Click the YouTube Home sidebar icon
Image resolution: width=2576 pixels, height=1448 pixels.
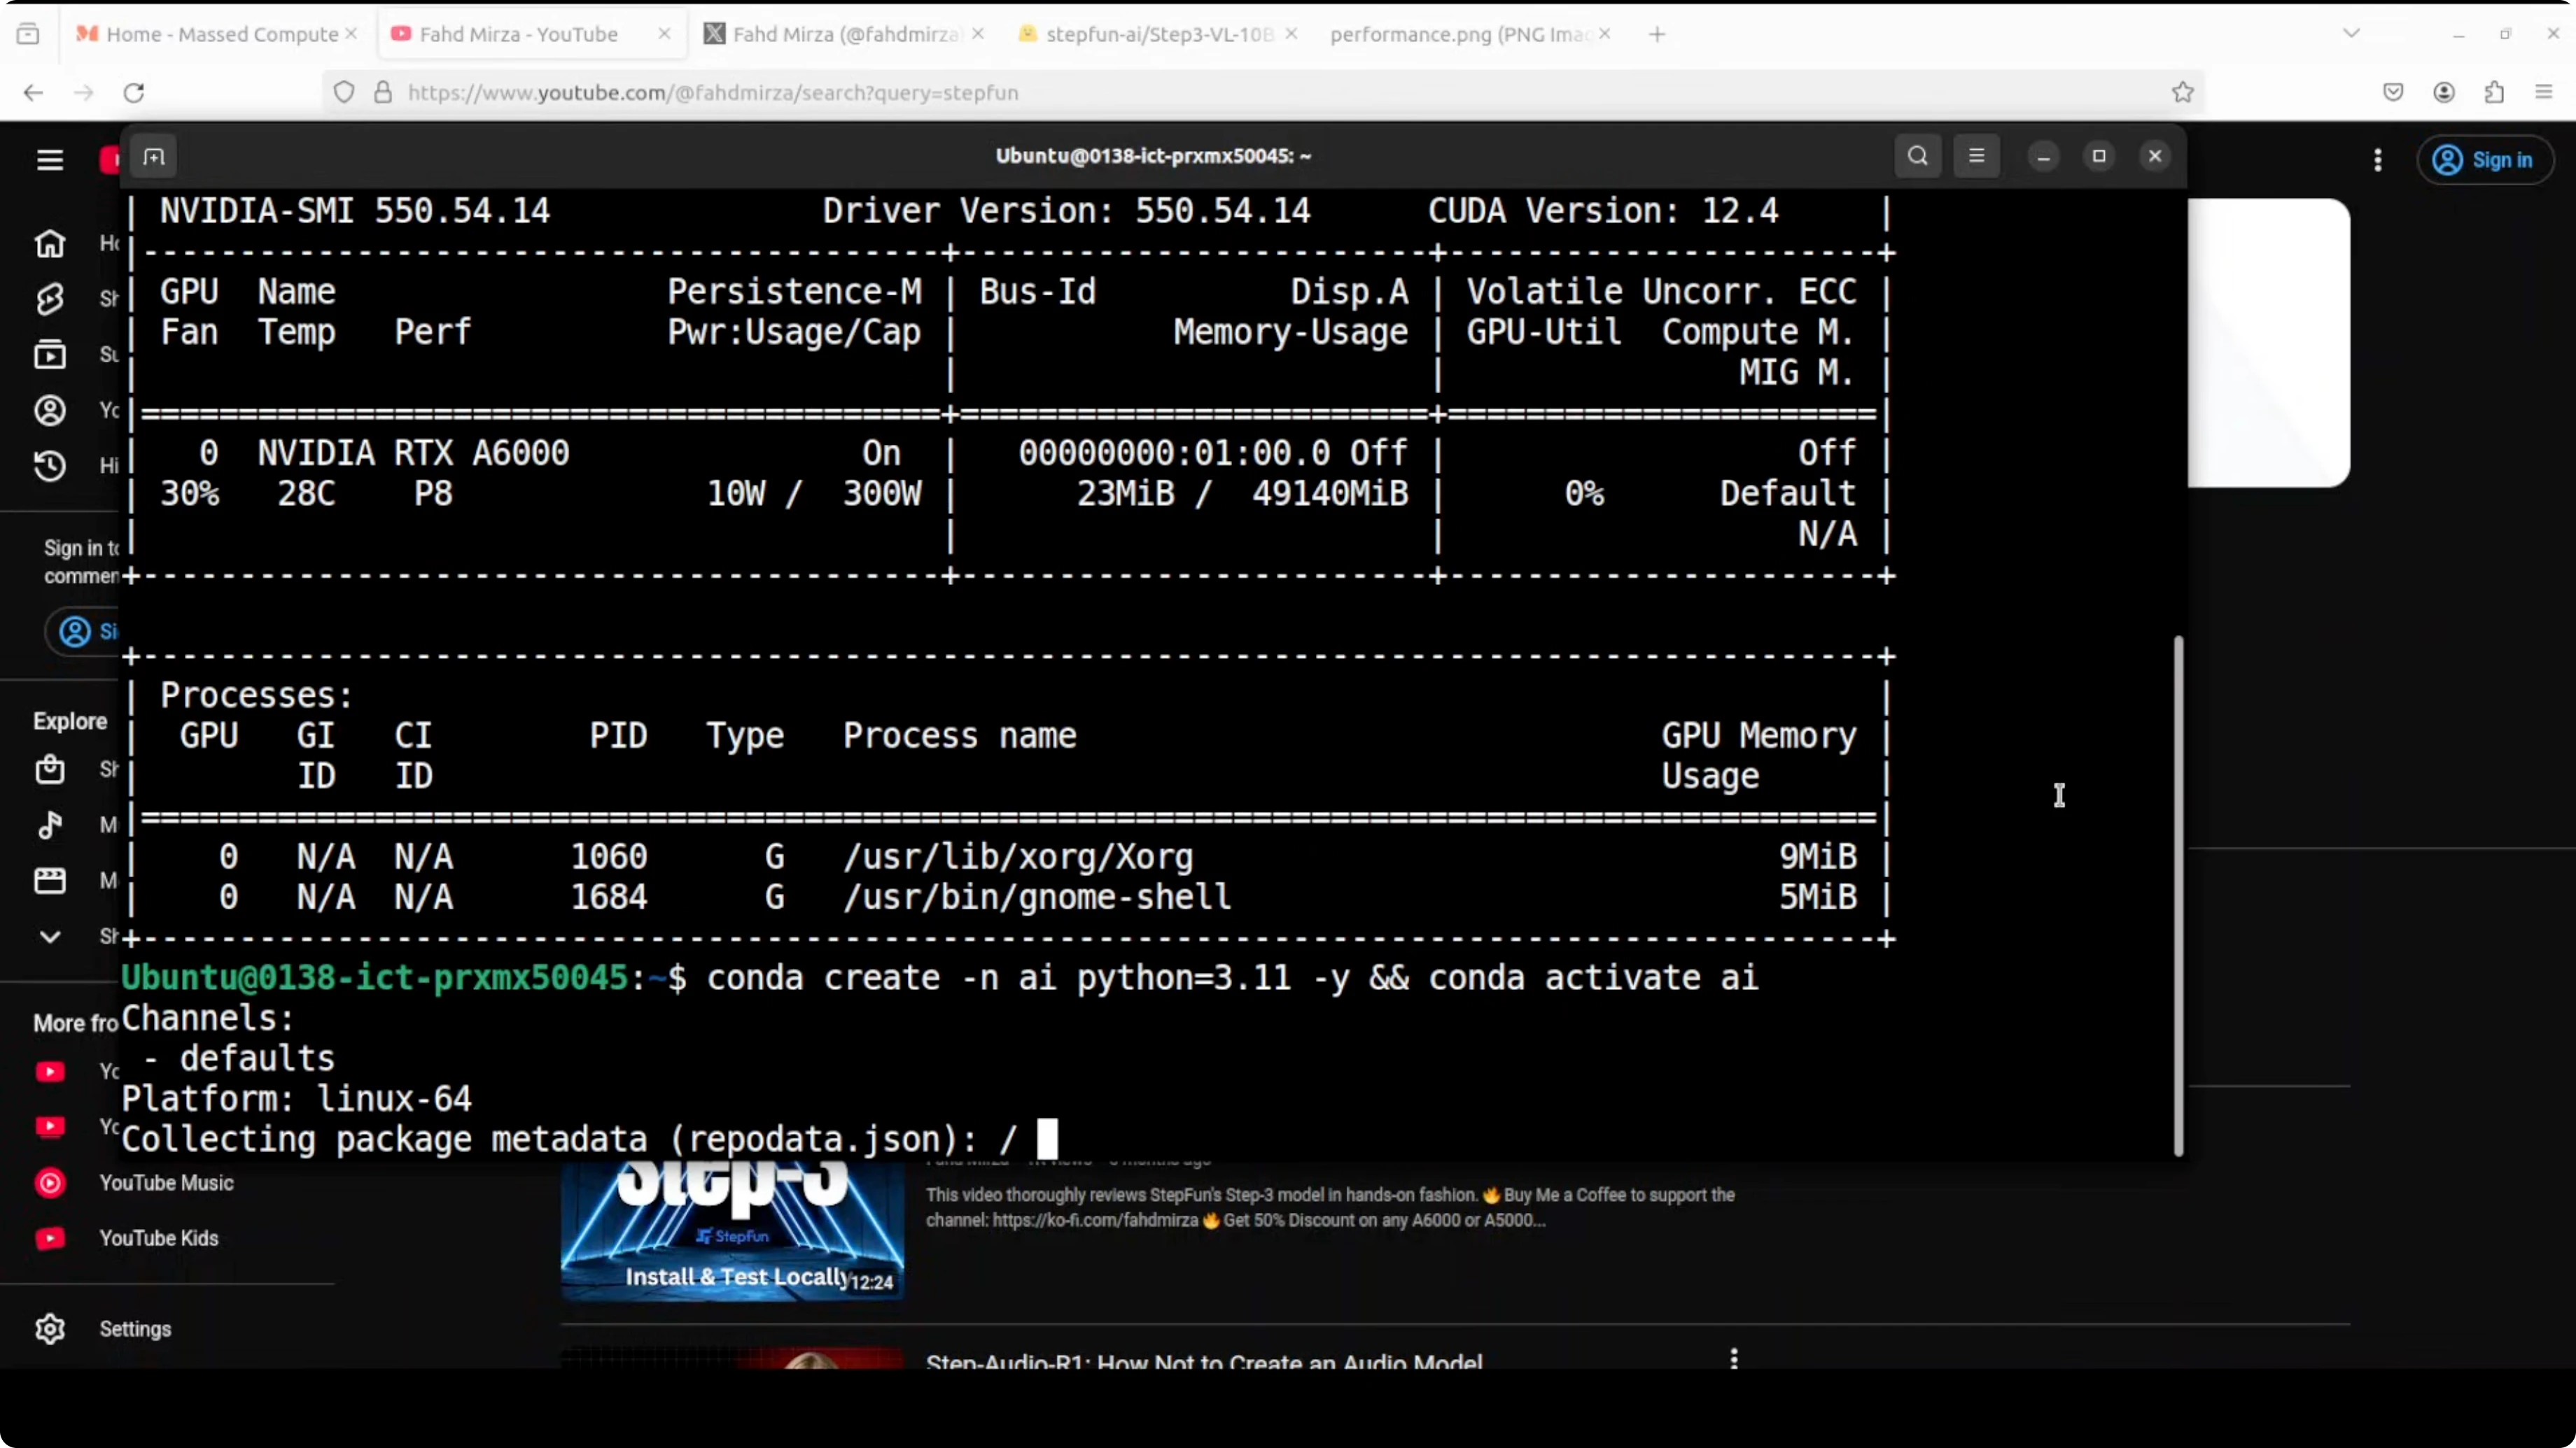tap(50, 244)
